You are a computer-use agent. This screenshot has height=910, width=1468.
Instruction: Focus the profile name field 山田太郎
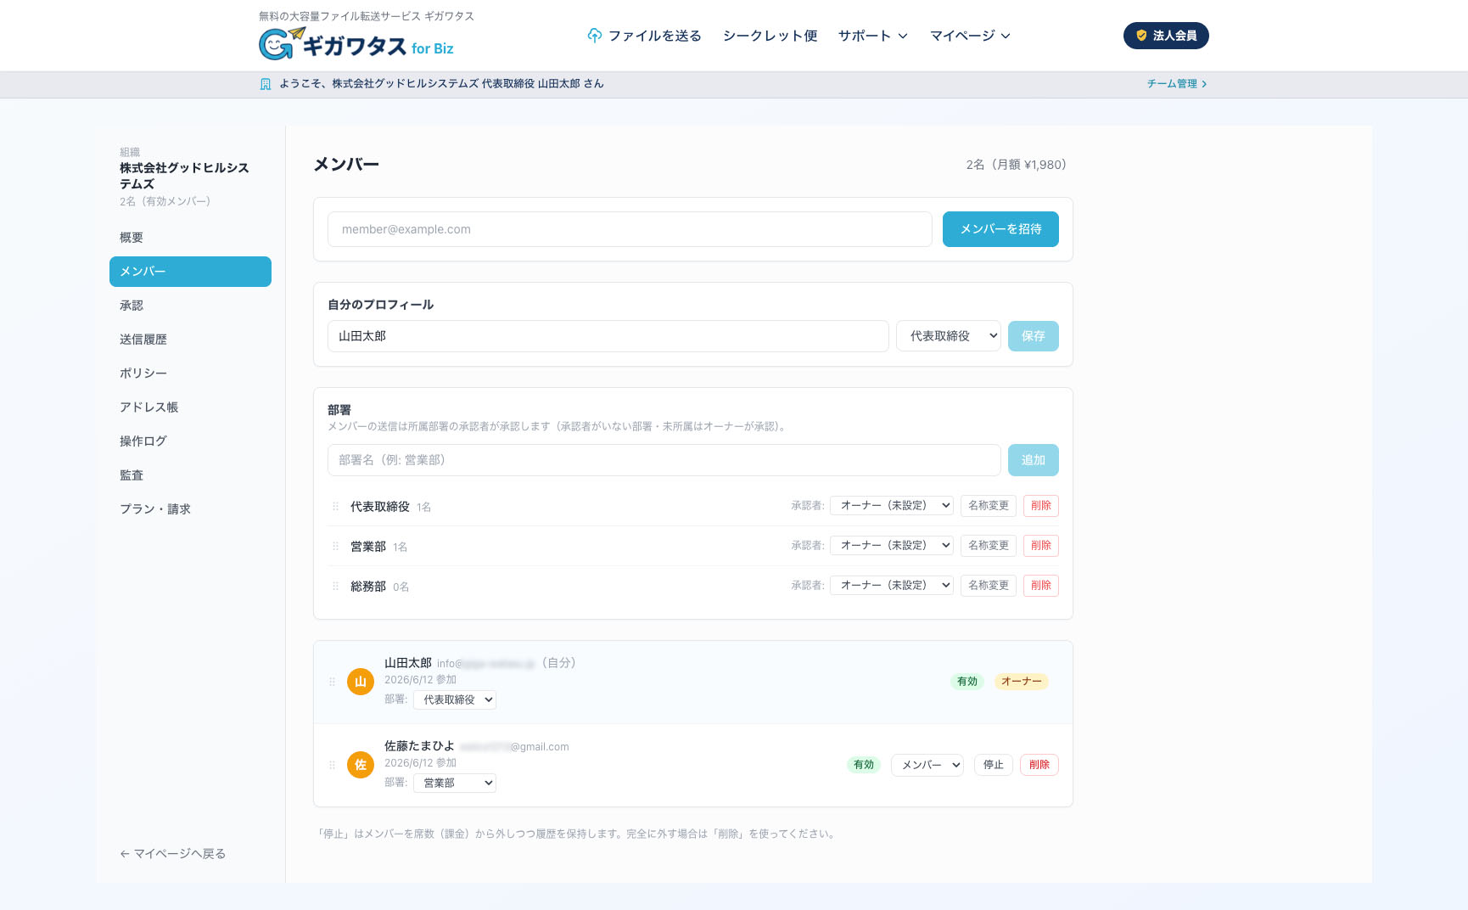pyautogui.click(x=608, y=336)
